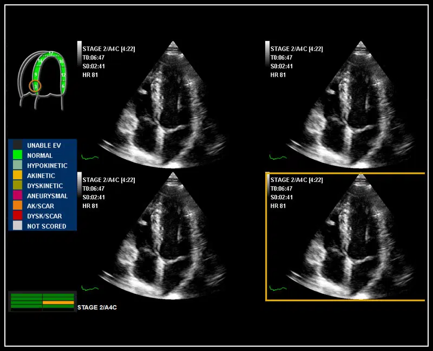Click the highlighted orange bar in stage grid

pos(58,302)
